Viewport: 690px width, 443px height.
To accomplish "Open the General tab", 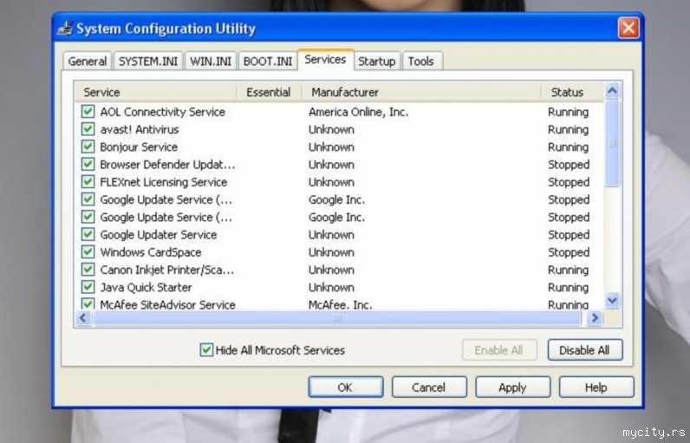I will click(88, 62).
